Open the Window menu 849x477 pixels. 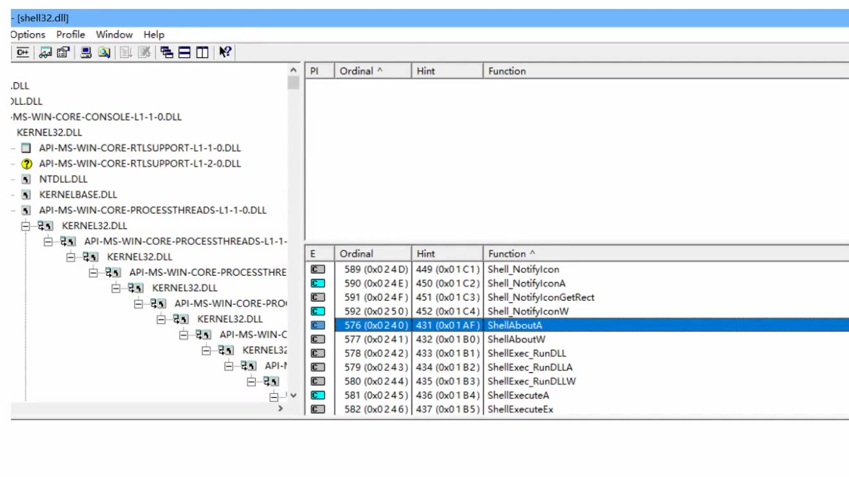pyautogui.click(x=114, y=34)
